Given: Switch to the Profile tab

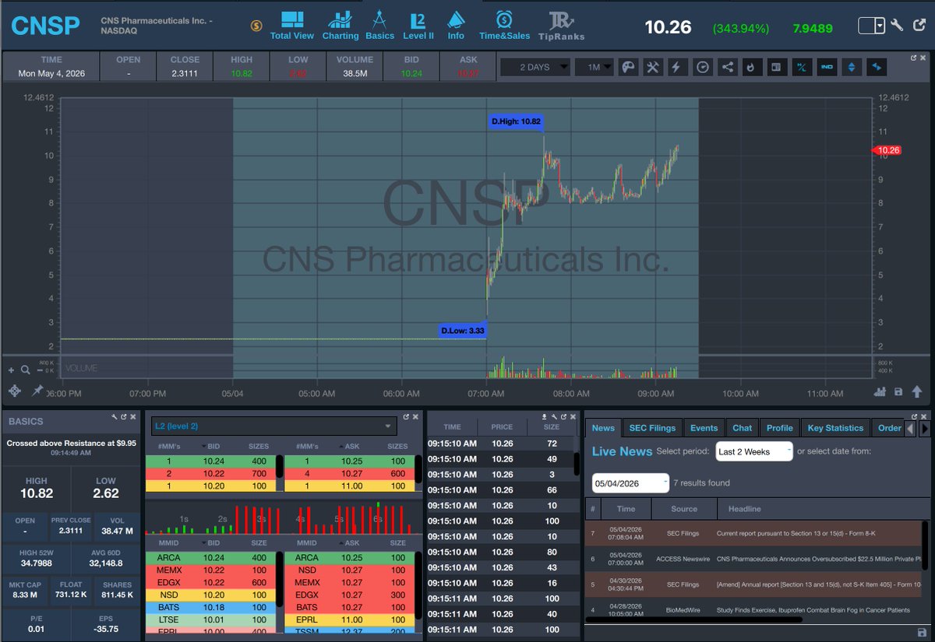Looking at the screenshot, I should [x=779, y=427].
